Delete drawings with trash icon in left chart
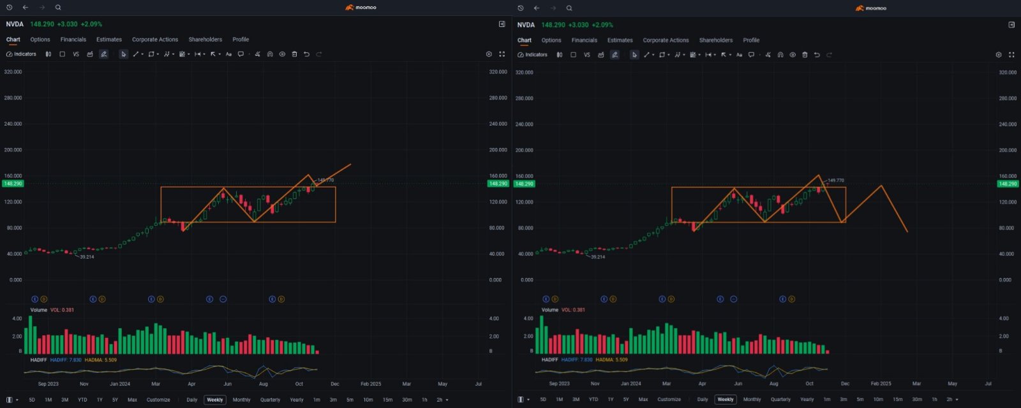Viewport: 1021px width, 408px height. pos(294,54)
